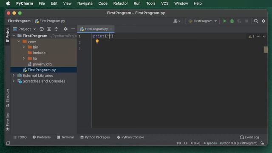
Task: Click the 1:8 cursor position indicator
Action: pyautogui.click(x=178, y=143)
